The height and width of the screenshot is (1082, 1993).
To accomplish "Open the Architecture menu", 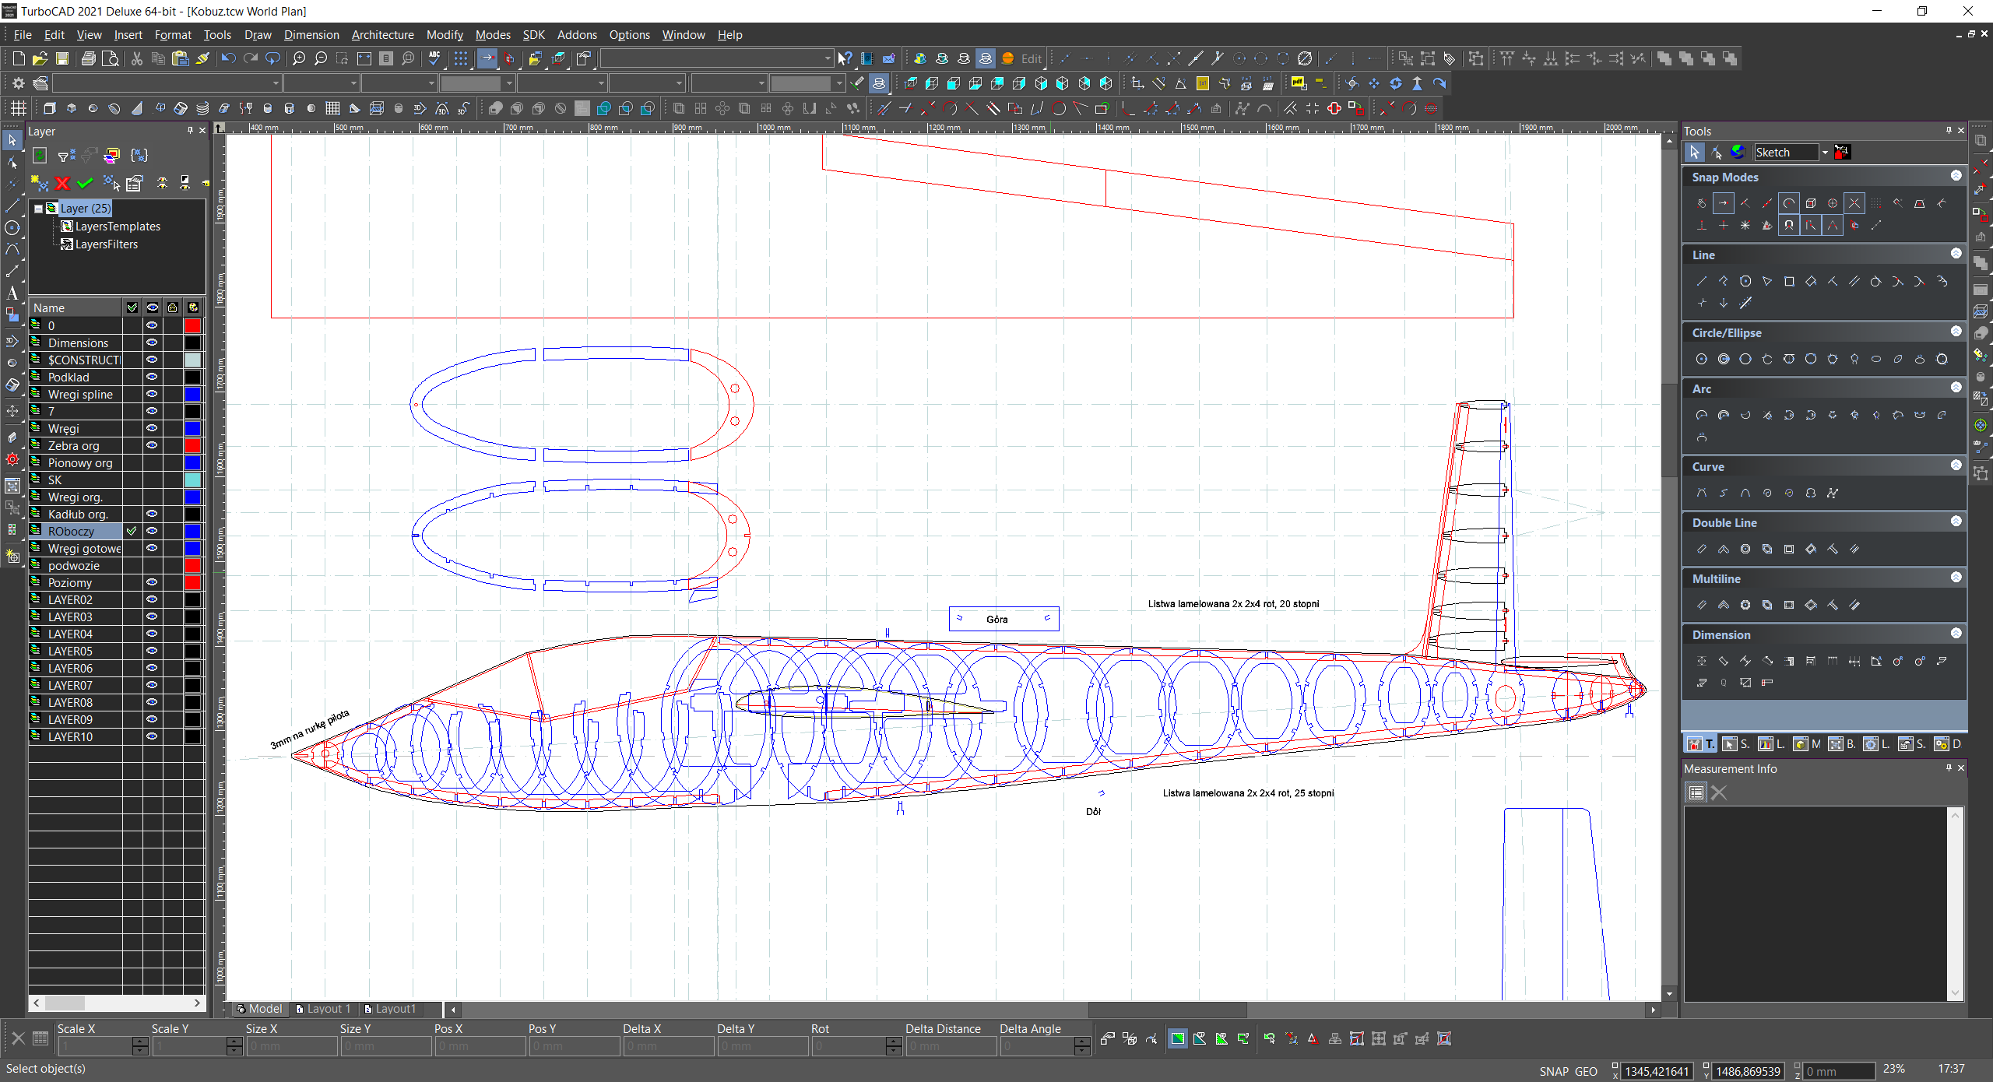I will [382, 35].
